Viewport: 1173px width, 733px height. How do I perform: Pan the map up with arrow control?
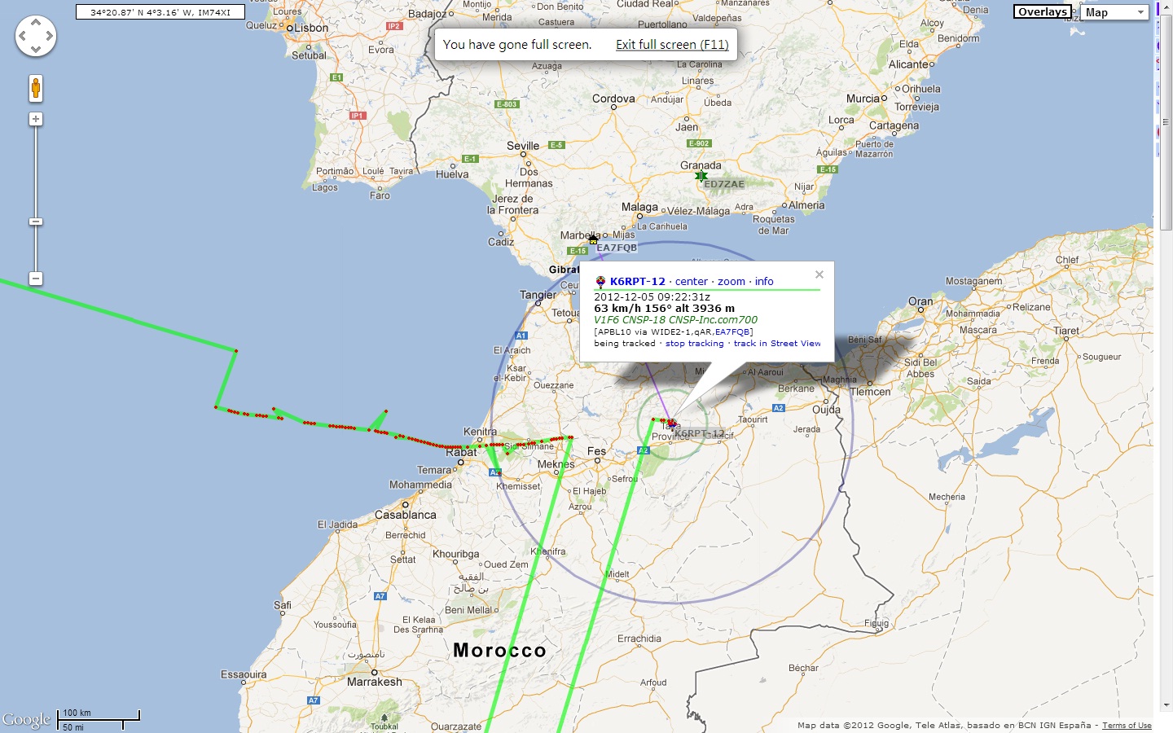pos(36,23)
